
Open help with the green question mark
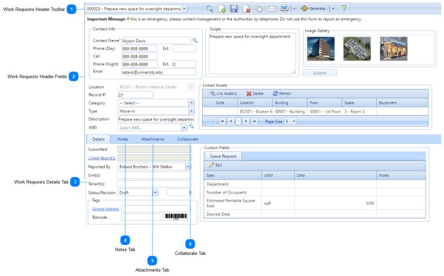pos(344,8)
